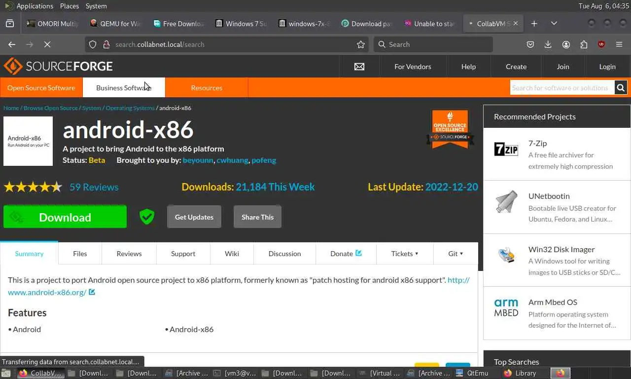Switch to the Unable to sta tab

point(429,23)
